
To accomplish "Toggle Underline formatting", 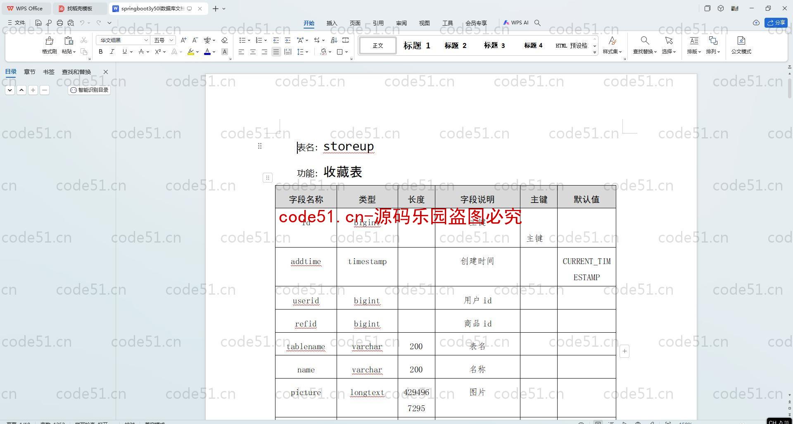I will (x=124, y=52).
